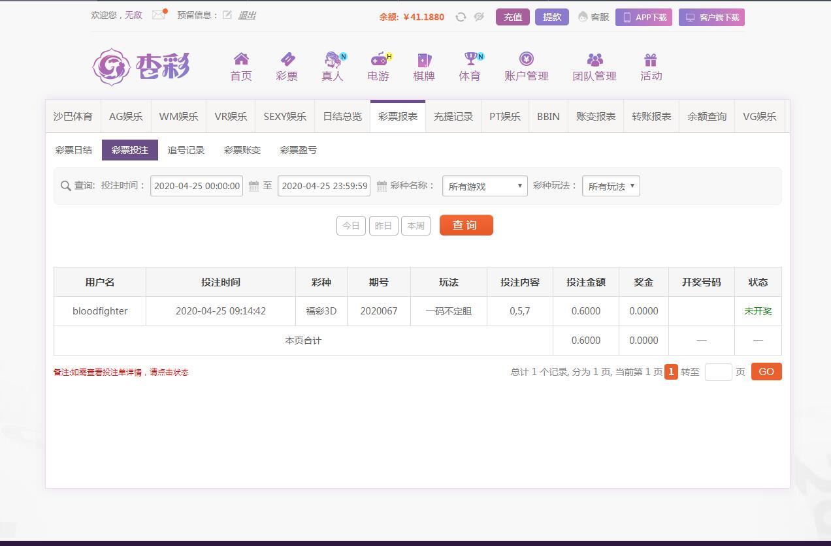Viewport: 831px width, 546px height.
Task: Click the mail envelope notification icon
Action: pos(158,15)
